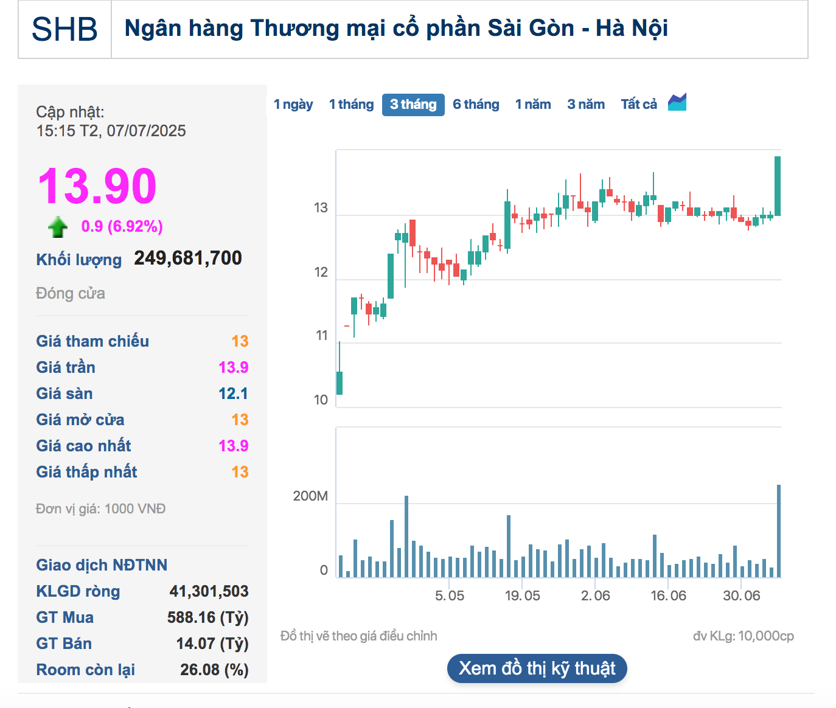Click 'Đồ thị vẽ theo giá điều chỉnh' note
Screen dimensions: 836x708
[x=359, y=636]
